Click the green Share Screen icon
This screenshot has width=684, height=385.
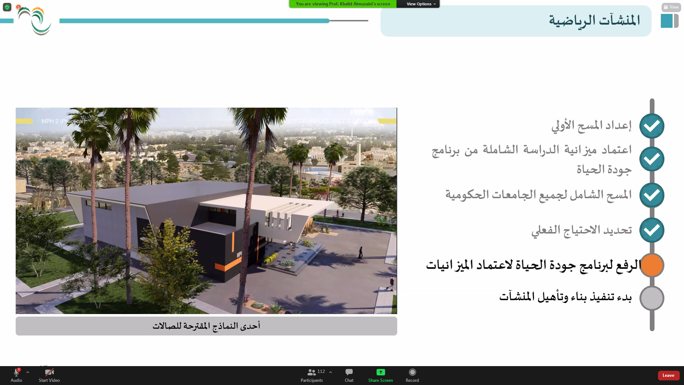coord(380,373)
